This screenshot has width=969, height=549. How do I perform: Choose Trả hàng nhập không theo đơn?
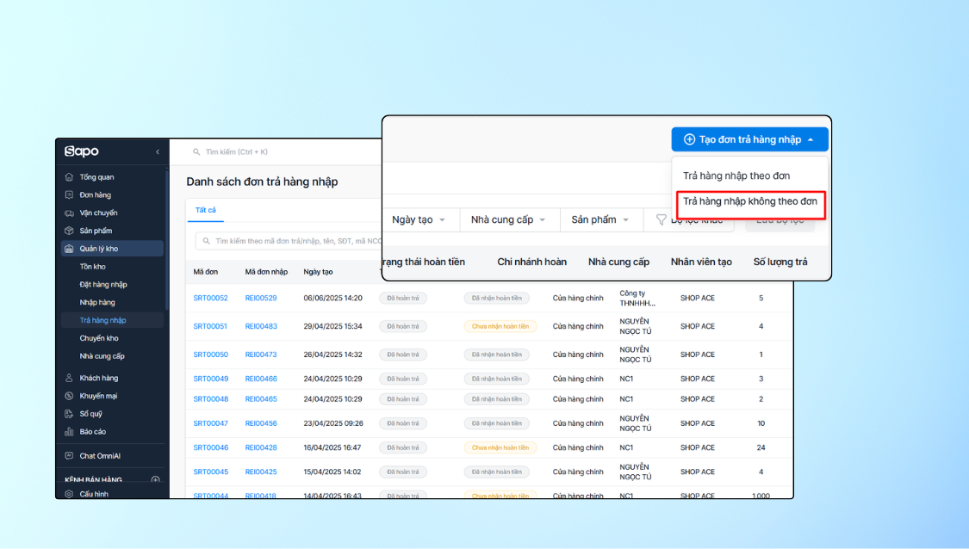point(749,202)
